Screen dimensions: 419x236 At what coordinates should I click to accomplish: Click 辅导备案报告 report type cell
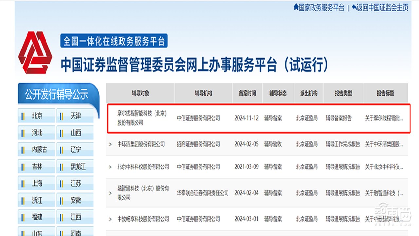(x=338, y=118)
